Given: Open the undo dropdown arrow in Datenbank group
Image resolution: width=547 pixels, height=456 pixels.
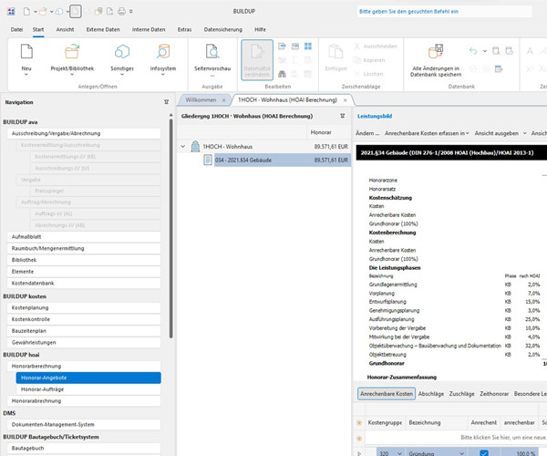Looking at the screenshot, I should pyautogui.click(x=485, y=51).
